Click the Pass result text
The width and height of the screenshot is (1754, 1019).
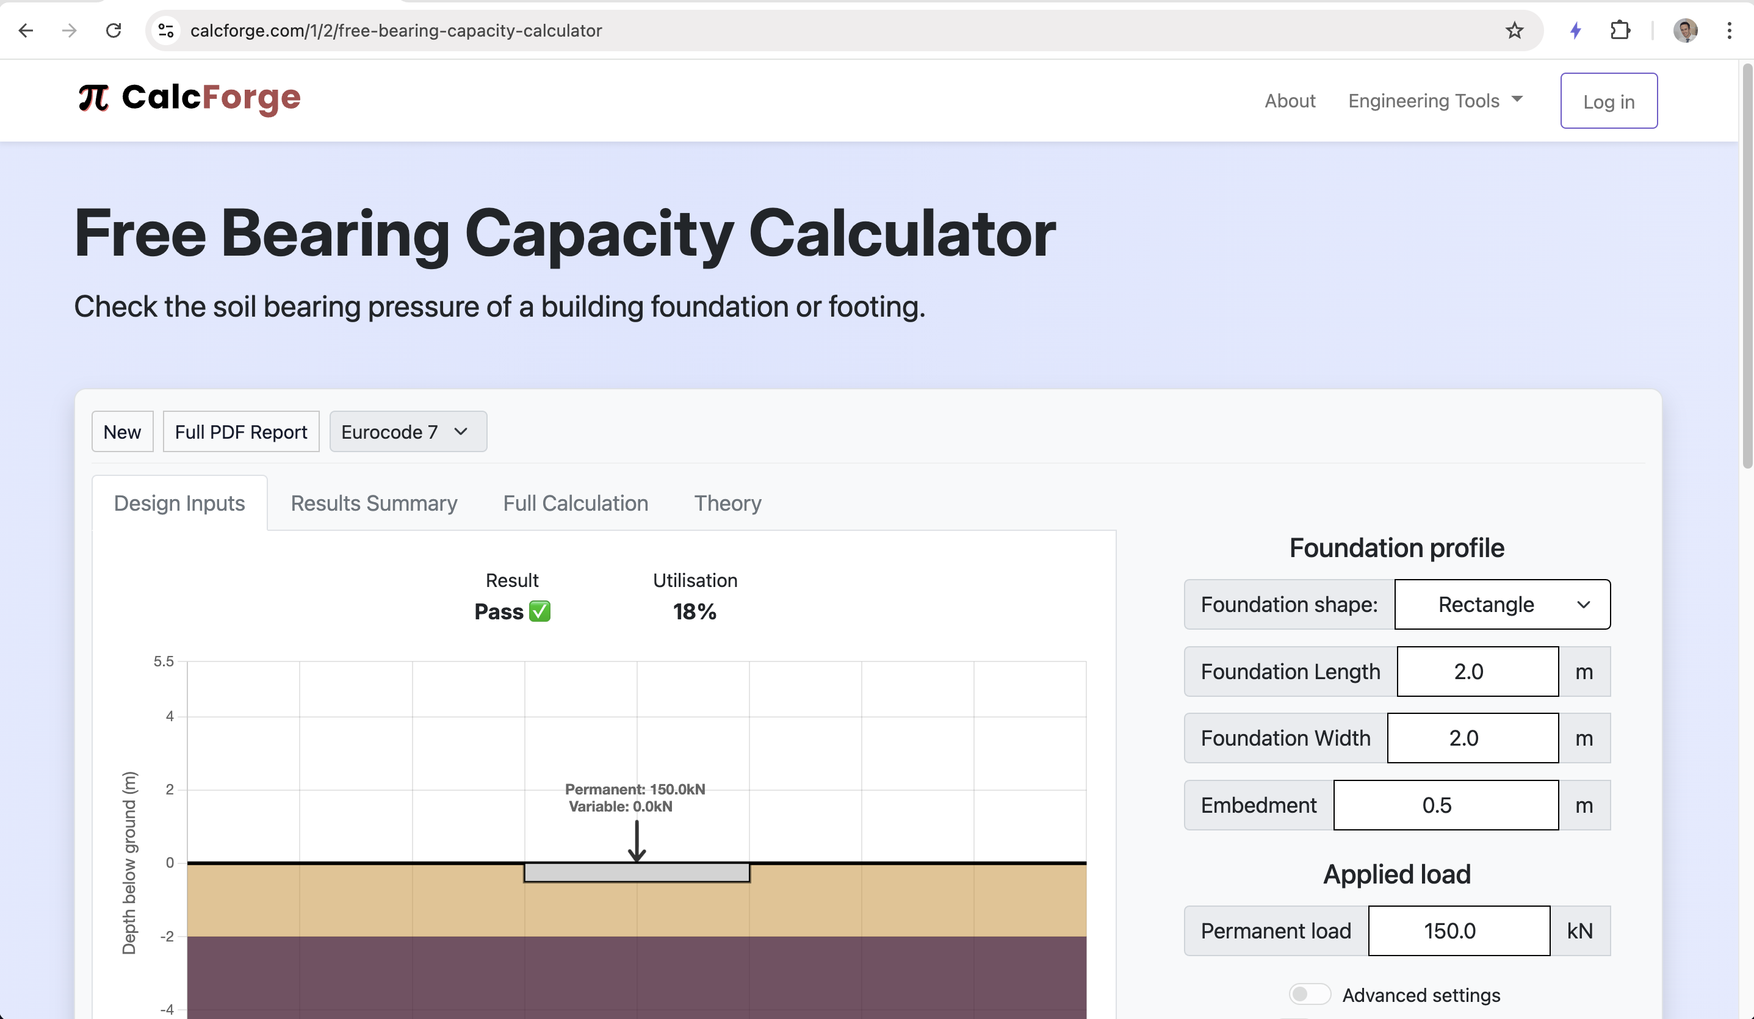[499, 611]
